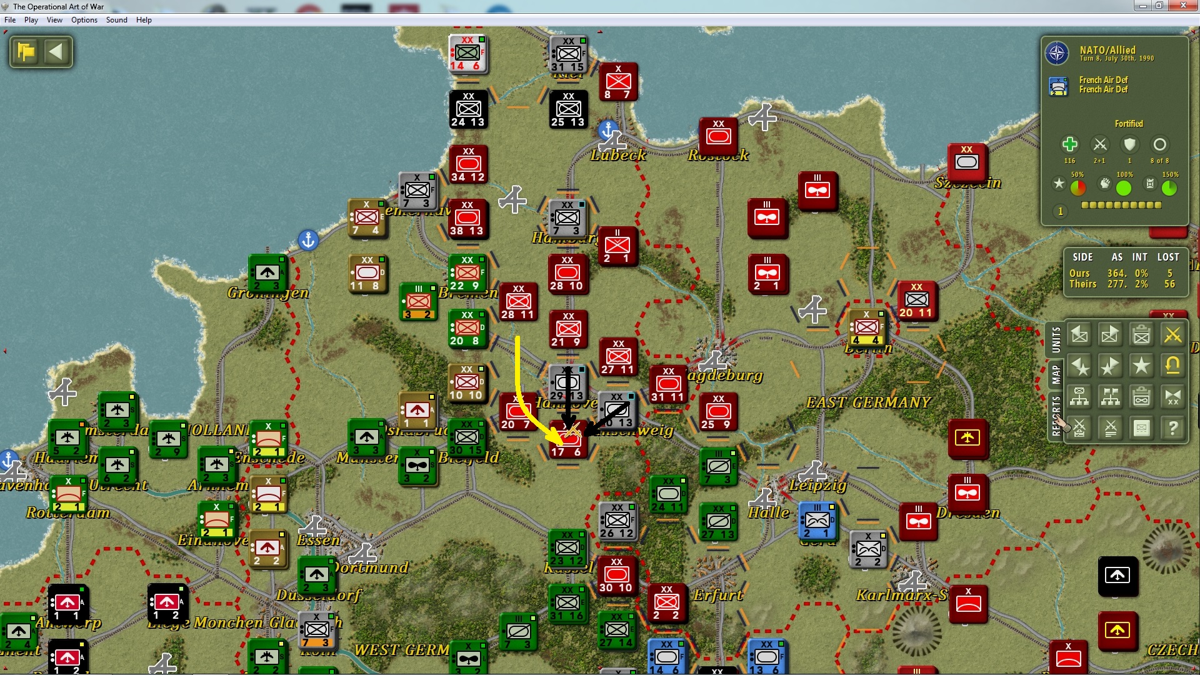The width and height of the screenshot is (1200, 675).
Task: Select the green unit labeled 22 9
Action: pos(467,273)
